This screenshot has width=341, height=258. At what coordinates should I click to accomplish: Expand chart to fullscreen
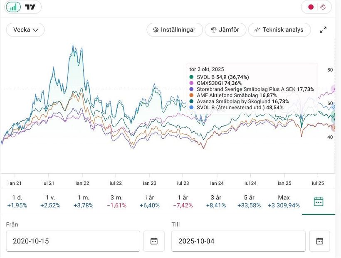coord(323,30)
